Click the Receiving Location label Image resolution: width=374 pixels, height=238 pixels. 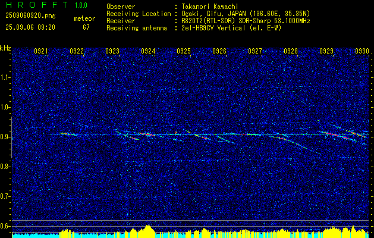(139, 14)
